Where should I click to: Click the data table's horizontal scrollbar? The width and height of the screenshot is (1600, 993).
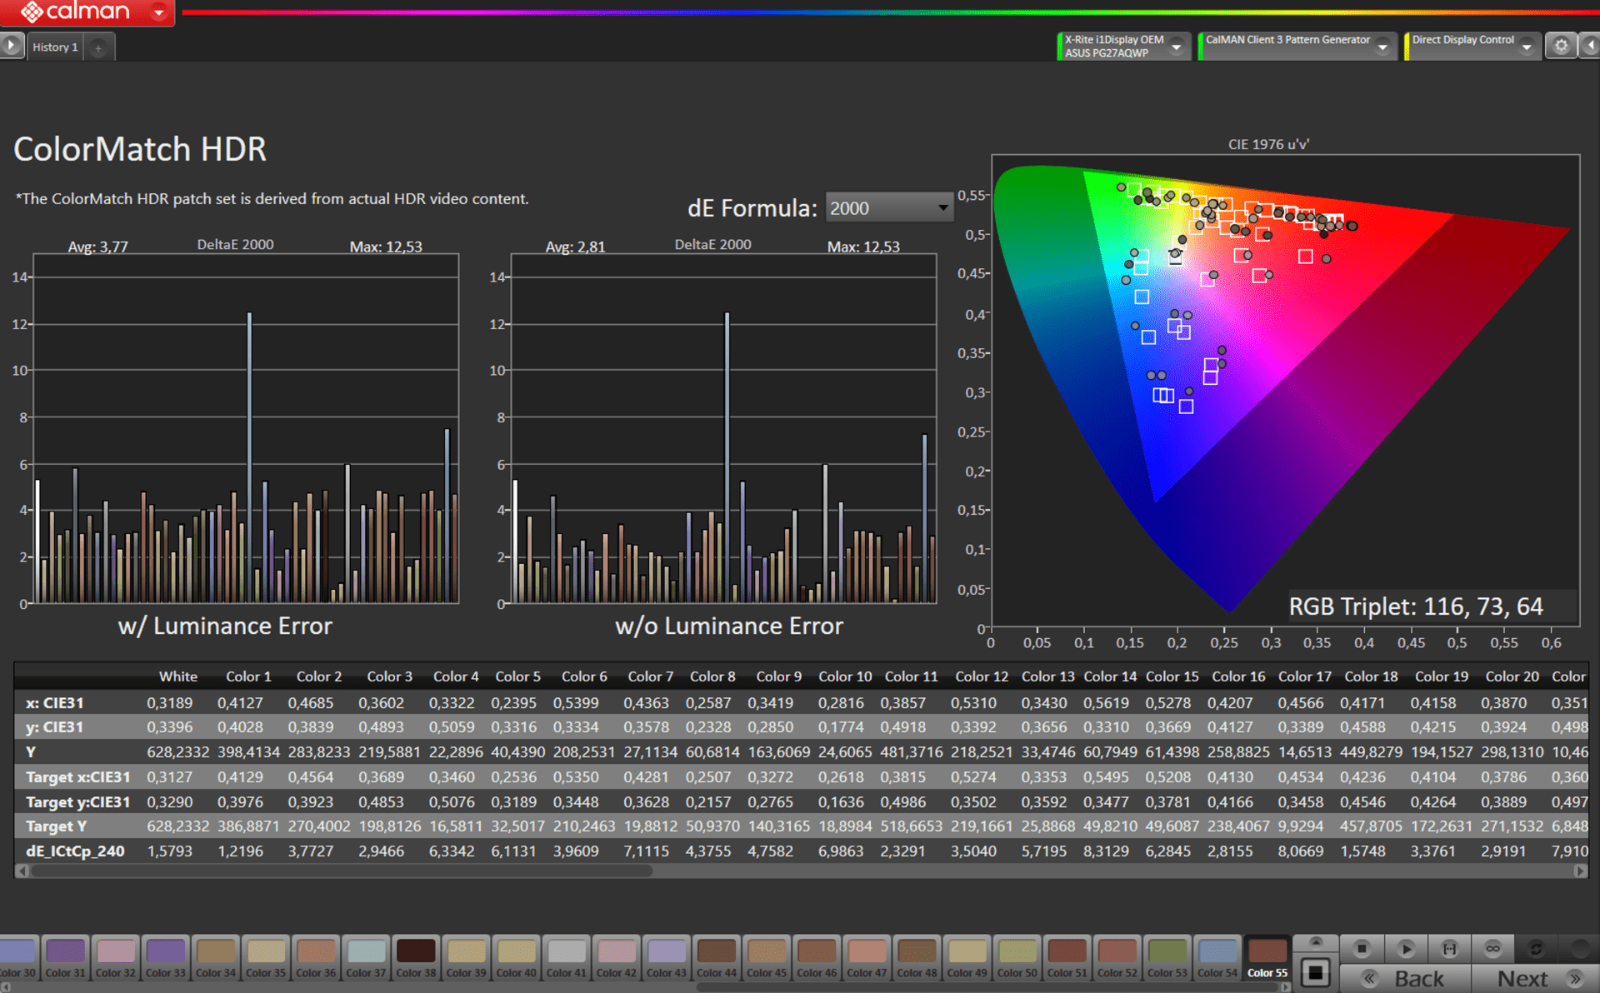pyautogui.click(x=342, y=871)
